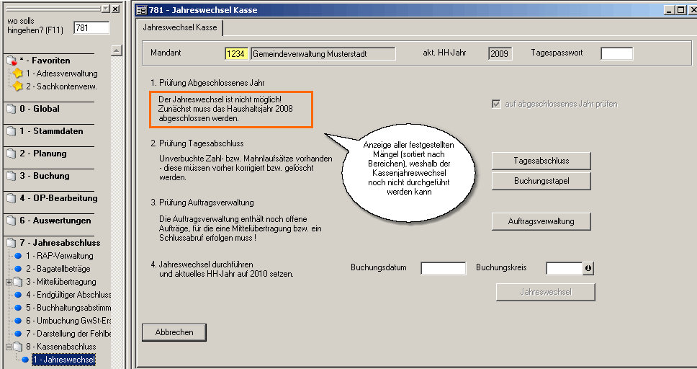The width and height of the screenshot is (697, 369).
Task: Click the Tagespasswort input field
Action: coord(616,53)
